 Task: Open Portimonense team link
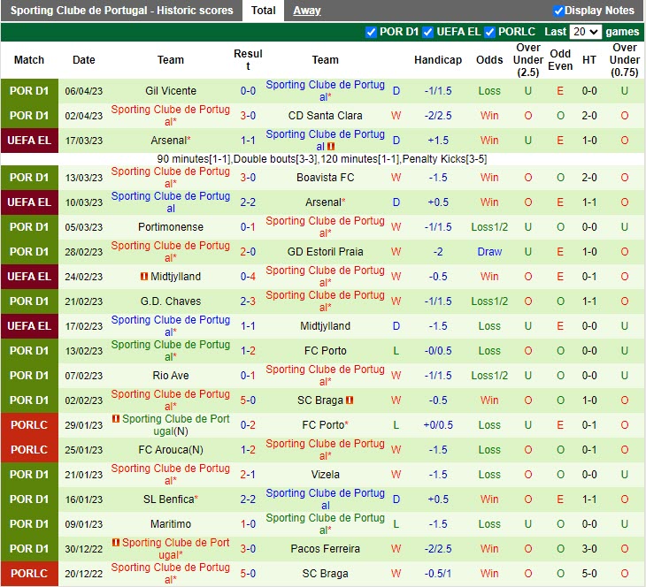click(171, 227)
